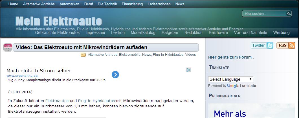The width and height of the screenshot is (299, 118).
Task: Open the Plug-In Hybridautos link in article
Action: point(96,100)
